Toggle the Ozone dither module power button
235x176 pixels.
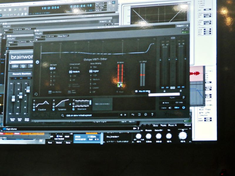pyautogui.click(x=37, y=62)
